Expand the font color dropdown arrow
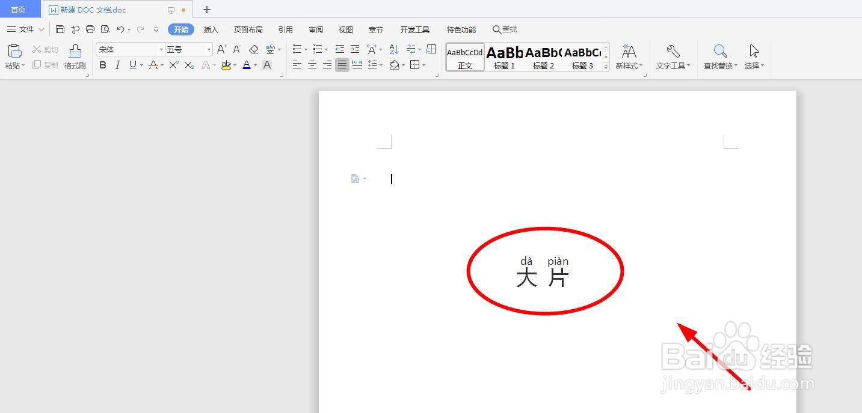The height and width of the screenshot is (413, 862). coord(254,65)
